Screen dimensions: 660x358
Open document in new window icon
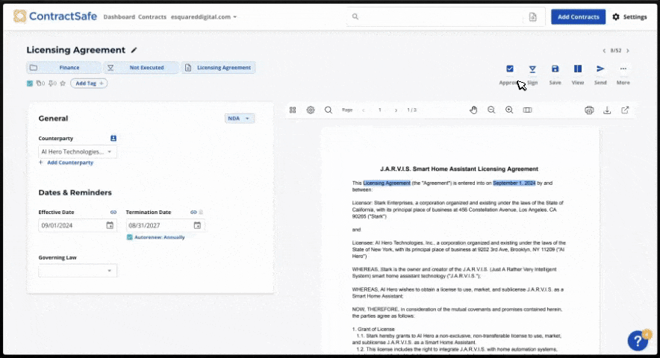click(x=625, y=110)
